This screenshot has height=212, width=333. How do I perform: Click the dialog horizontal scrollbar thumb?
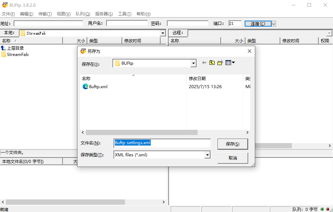pos(142,132)
